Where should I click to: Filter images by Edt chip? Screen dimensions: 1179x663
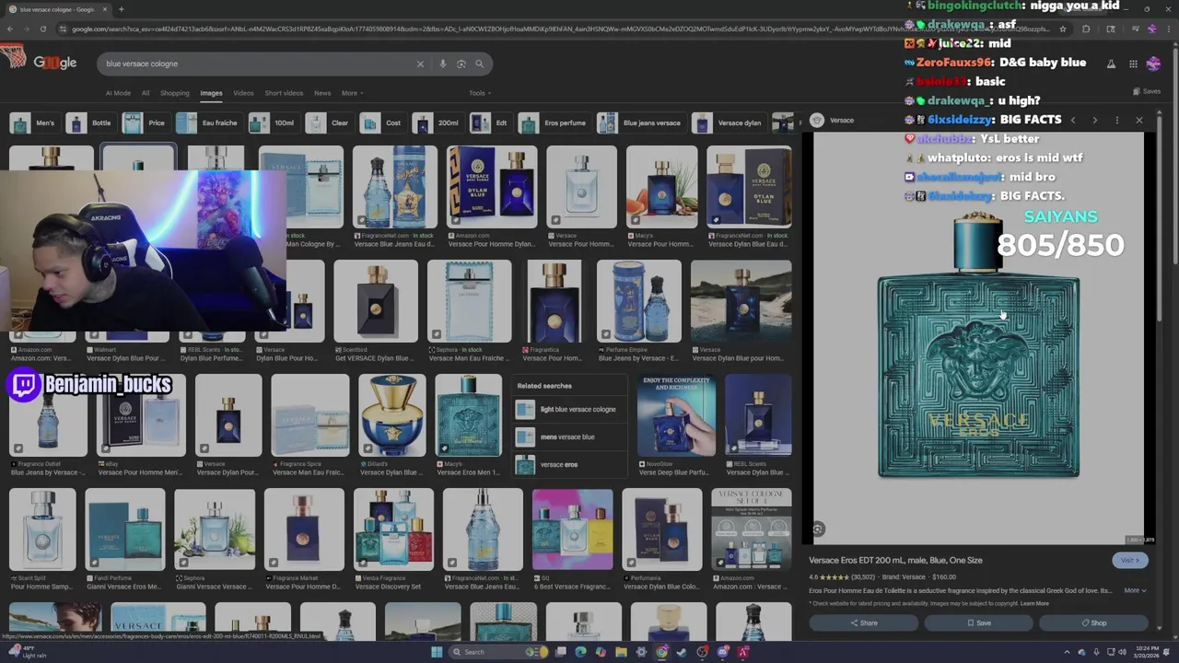pos(491,122)
